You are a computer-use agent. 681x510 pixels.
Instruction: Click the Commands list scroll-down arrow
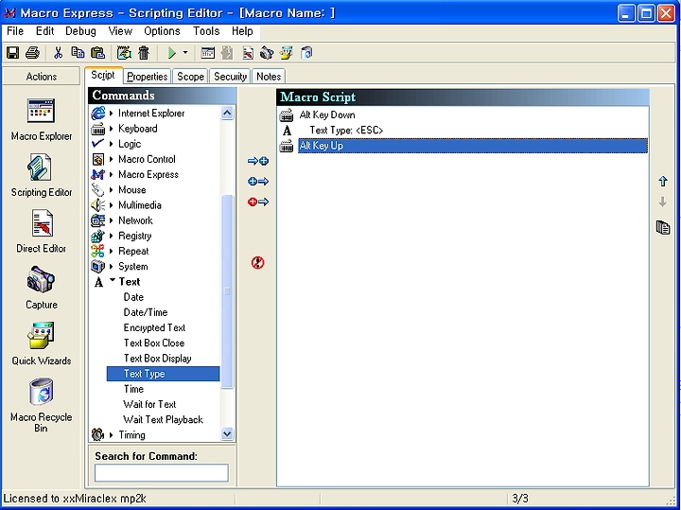(x=227, y=433)
